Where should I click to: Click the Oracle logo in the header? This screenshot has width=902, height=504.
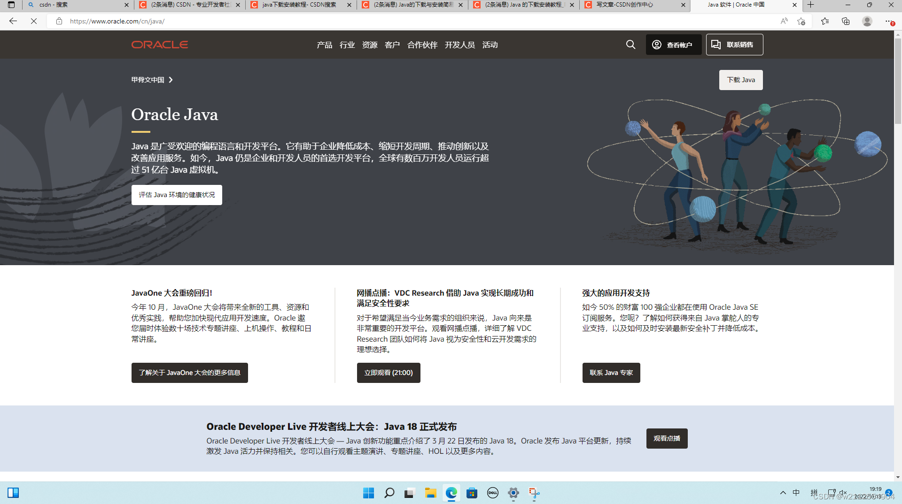160,45
